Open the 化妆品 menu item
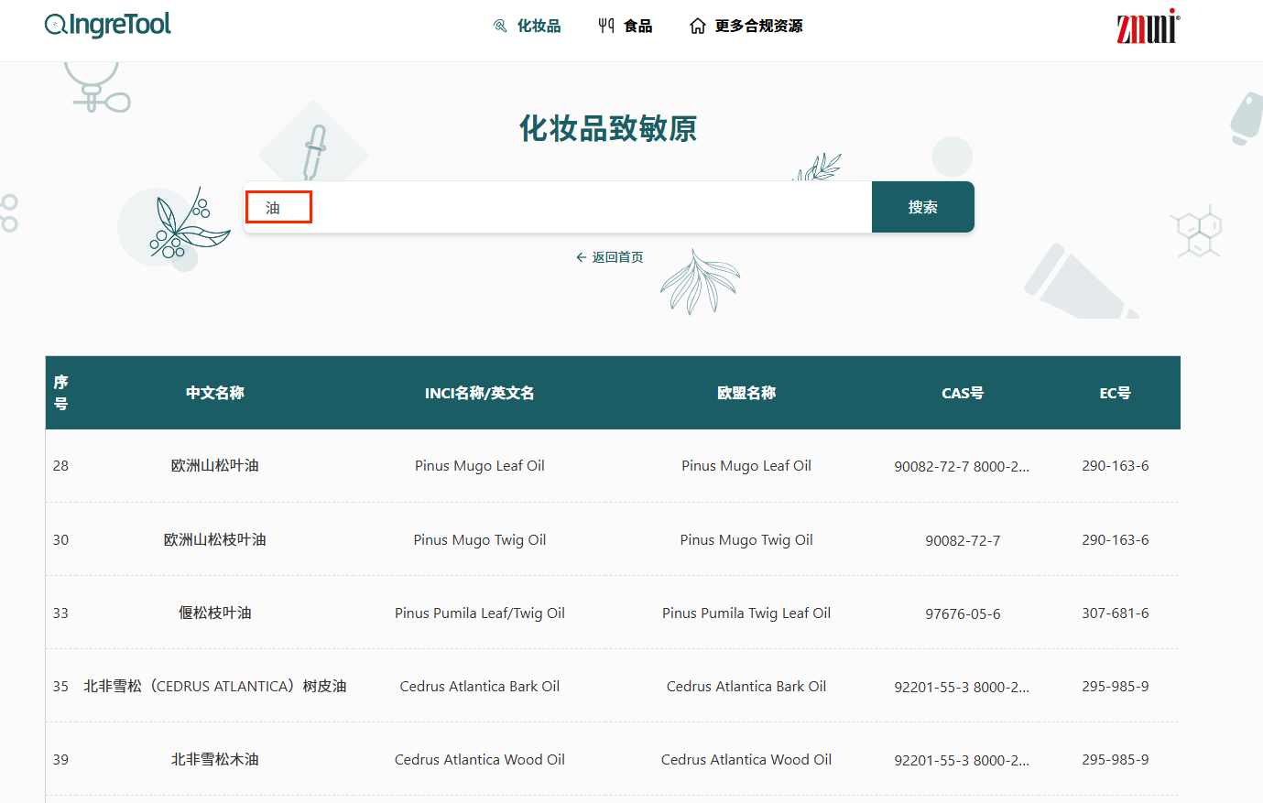The image size is (1263, 803). (539, 26)
